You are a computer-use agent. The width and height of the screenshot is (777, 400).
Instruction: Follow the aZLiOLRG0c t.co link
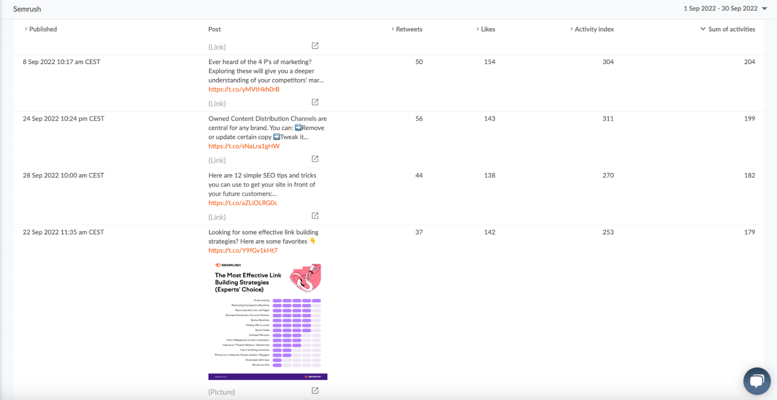243,203
